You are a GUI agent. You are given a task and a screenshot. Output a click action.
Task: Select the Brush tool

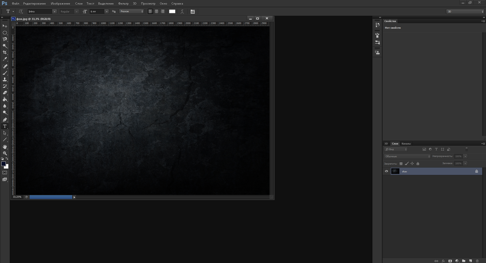tap(5, 73)
